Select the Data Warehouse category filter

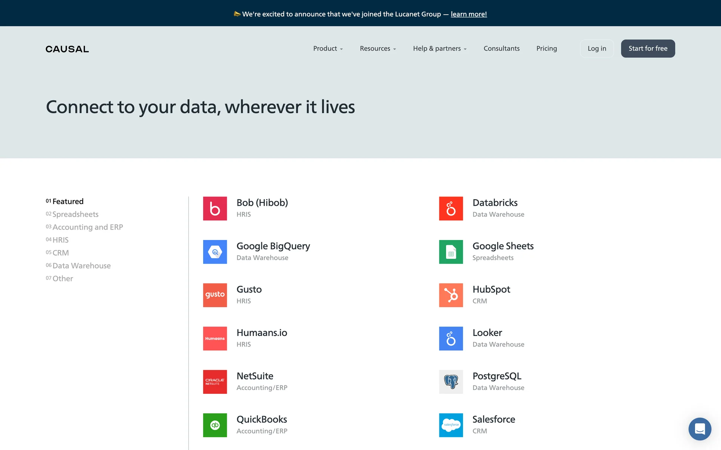click(x=81, y=265)
